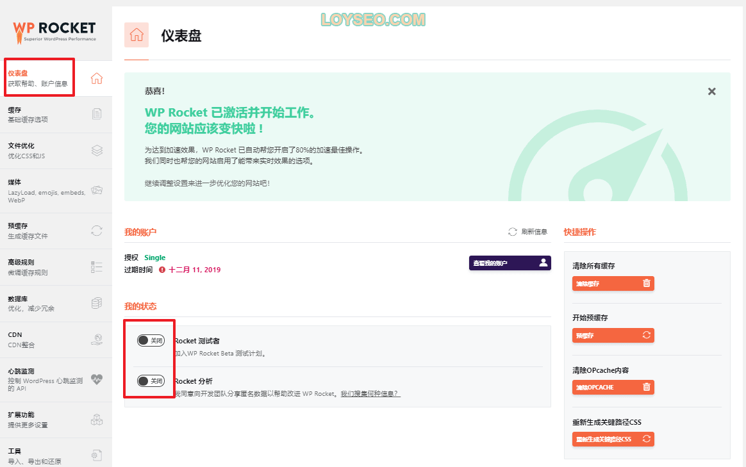Click the 开始预缓存 label

click(x=590, y=318)
